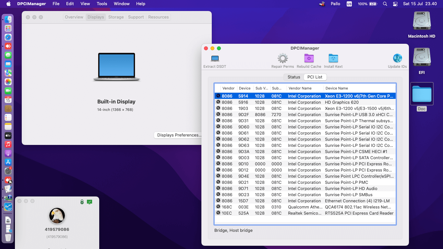Select the Sunrise Point-LP SMBus row
The height and width of the screenshot is (249, 443).
point(305,195)
